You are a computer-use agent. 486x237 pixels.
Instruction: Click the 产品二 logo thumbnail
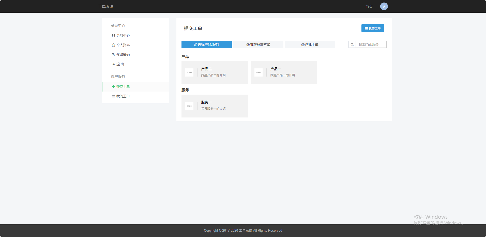click(189, 72)
